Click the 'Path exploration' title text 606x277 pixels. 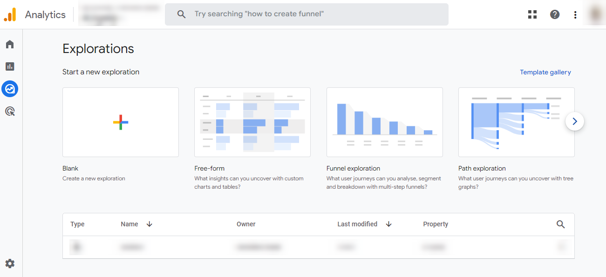[x=482, y=168]
